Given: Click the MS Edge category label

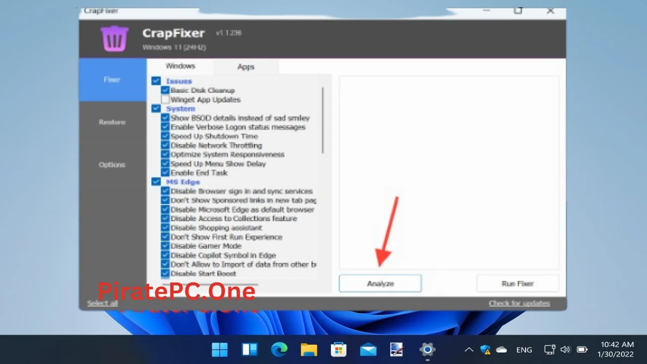Looking at the screenshot, I should point(183,181).
